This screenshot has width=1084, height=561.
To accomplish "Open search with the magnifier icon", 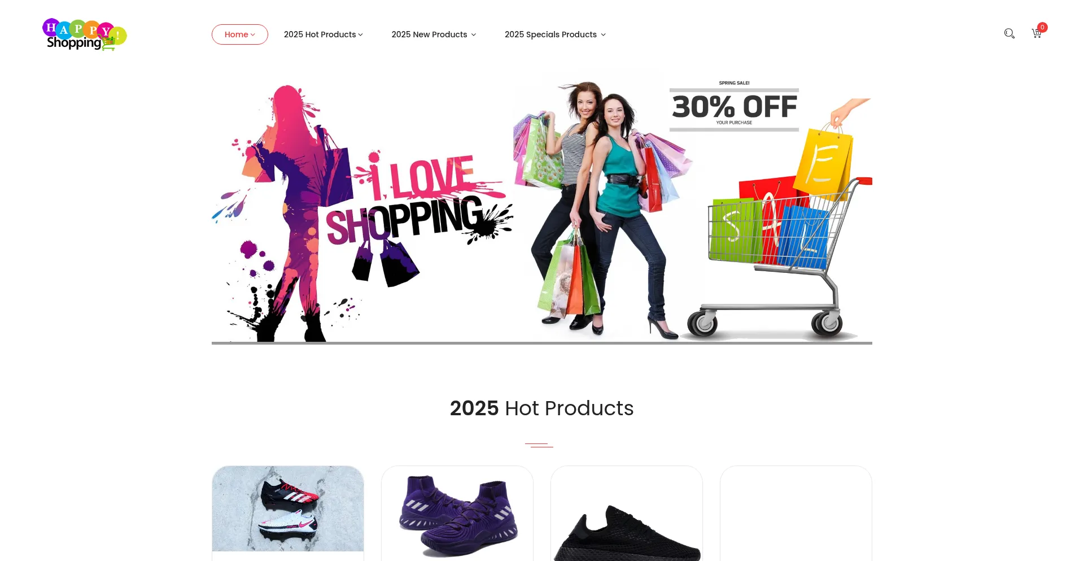I will click(x=1009, y=34).
